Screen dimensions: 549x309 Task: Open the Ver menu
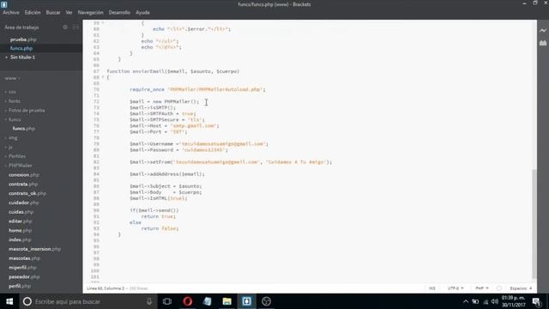[69, 12]
